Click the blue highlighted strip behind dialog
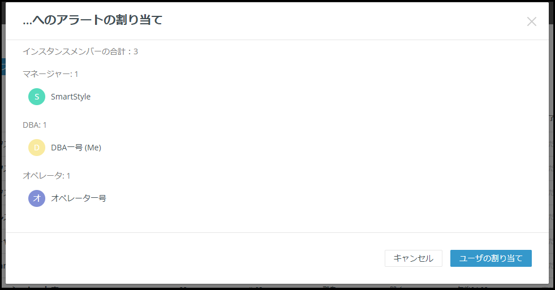Viewport: 555px width, 290px height. 2,67
